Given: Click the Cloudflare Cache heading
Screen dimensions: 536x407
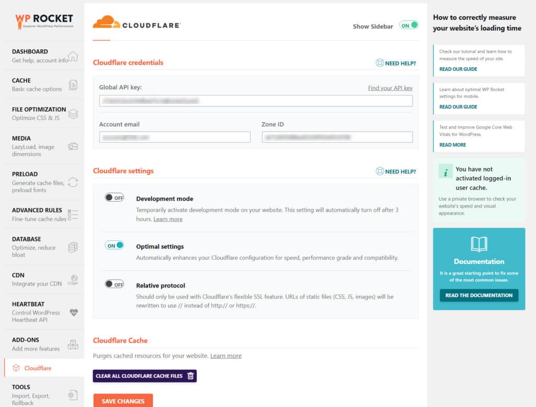Looking at the screenshot, I should (x=120, y=340).
